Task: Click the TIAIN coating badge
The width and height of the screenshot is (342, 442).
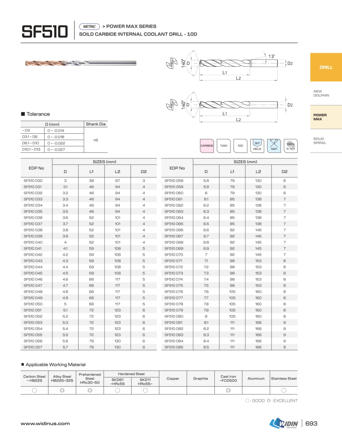Action: click(x=224, y=146)
